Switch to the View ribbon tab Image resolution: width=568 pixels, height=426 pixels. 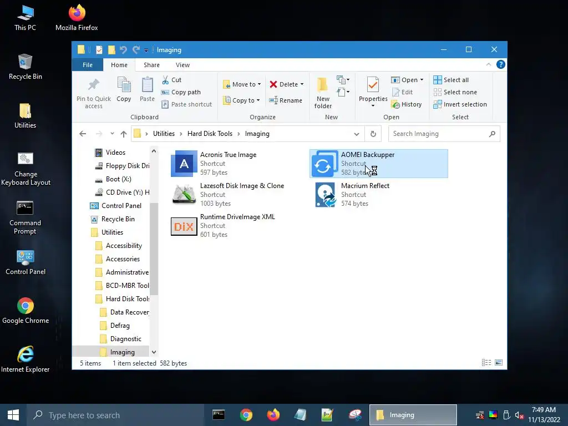pos(182,65)
